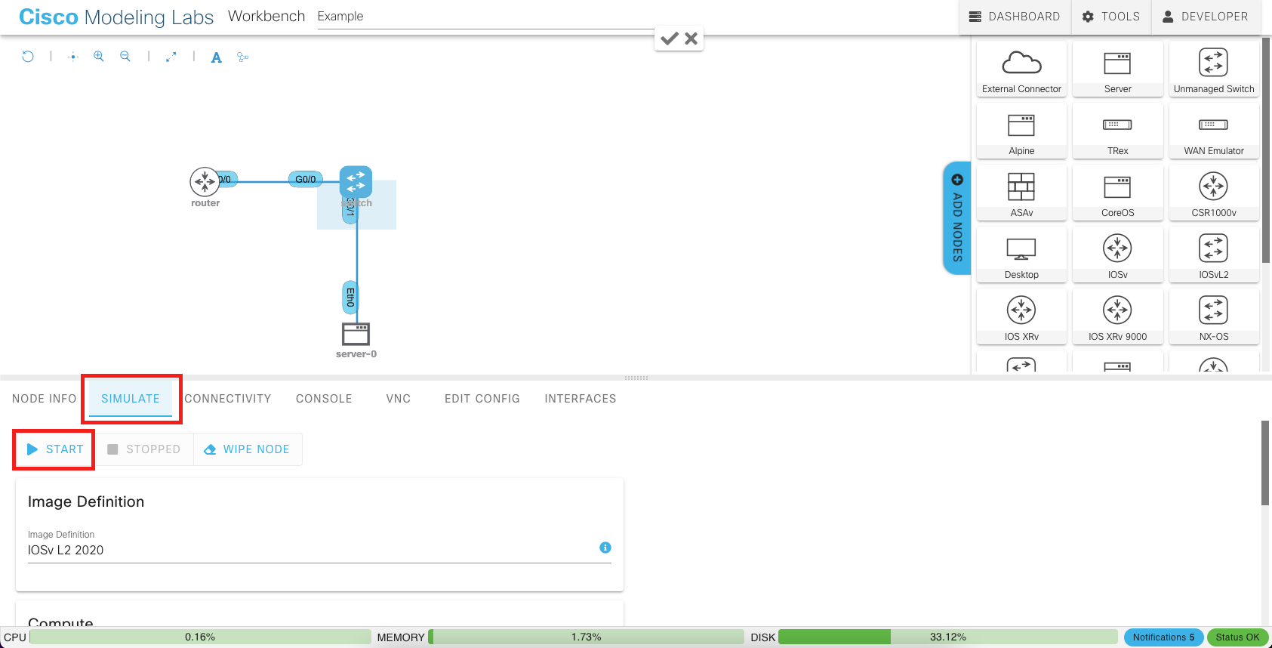Open the INTERFACES tab
This screenshot has height=648, width=1272.
[581, 399]
